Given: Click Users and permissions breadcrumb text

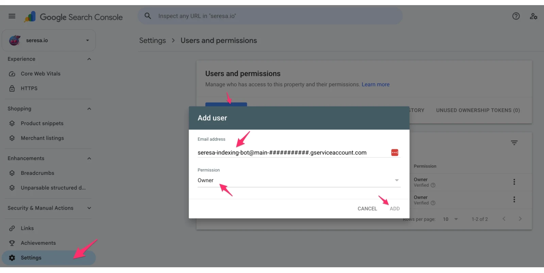Looking at the screenshot, I should (219, 40).
